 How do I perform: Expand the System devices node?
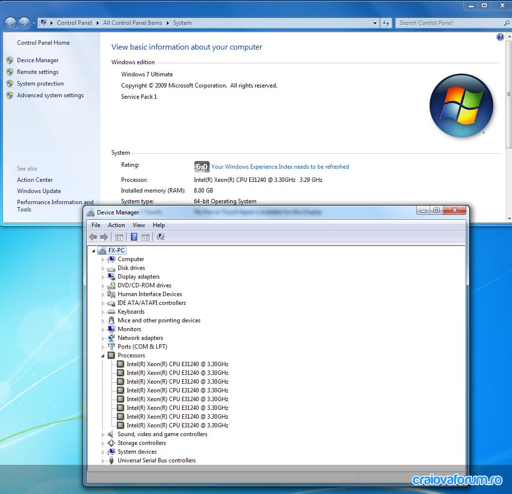103,453
